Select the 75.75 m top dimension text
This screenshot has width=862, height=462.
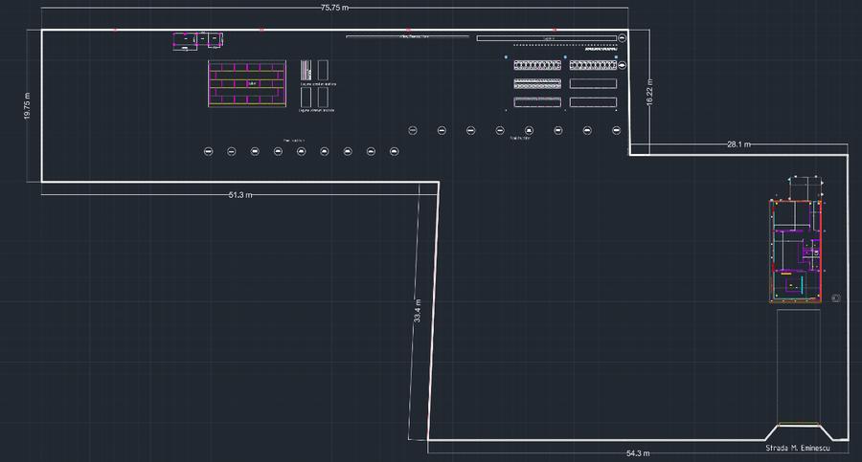pyautogui.click(x=334, y=8)
